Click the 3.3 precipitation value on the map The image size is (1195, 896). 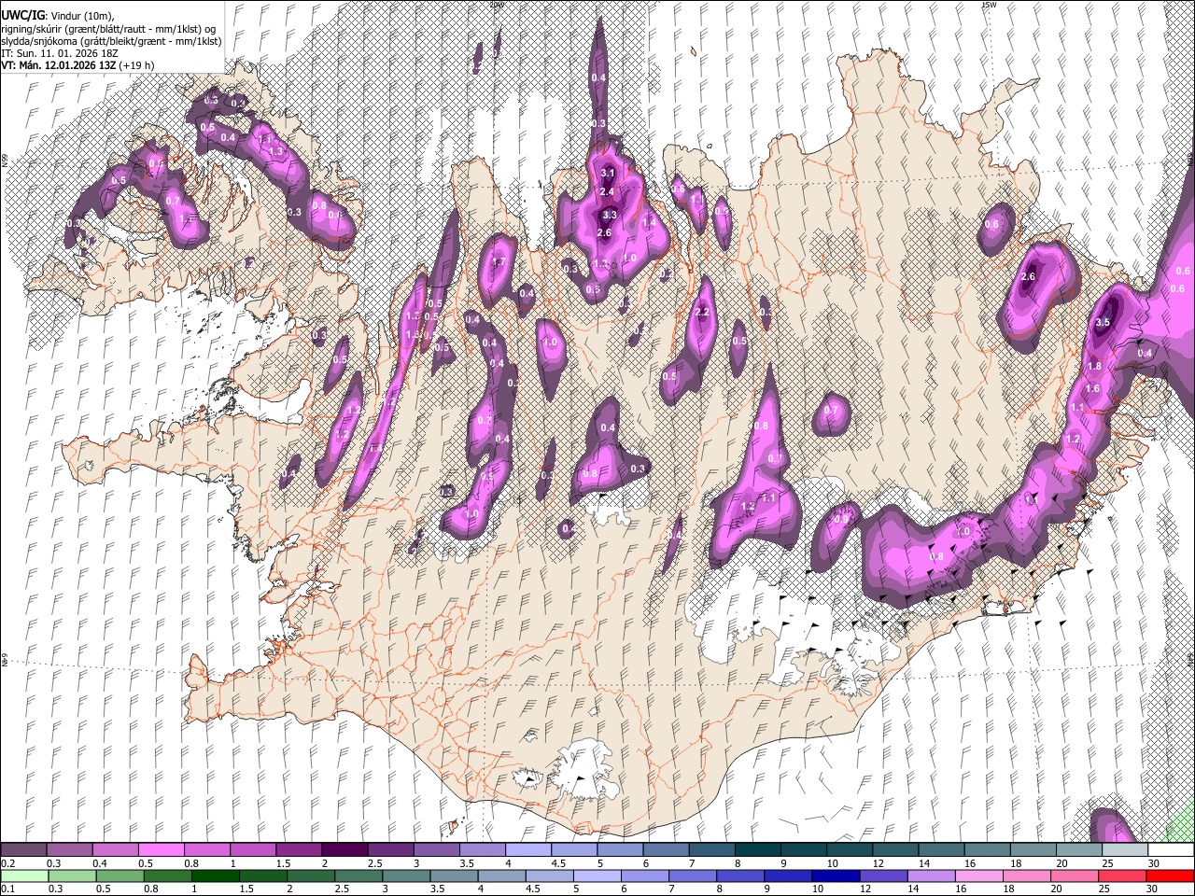[609, 215]
